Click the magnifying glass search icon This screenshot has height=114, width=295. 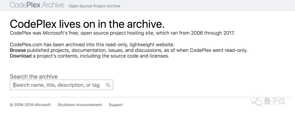[108, 85]
